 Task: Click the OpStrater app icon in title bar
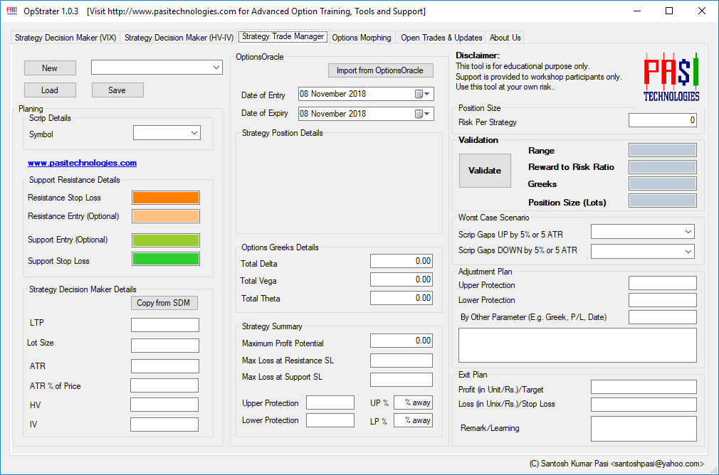12,11
